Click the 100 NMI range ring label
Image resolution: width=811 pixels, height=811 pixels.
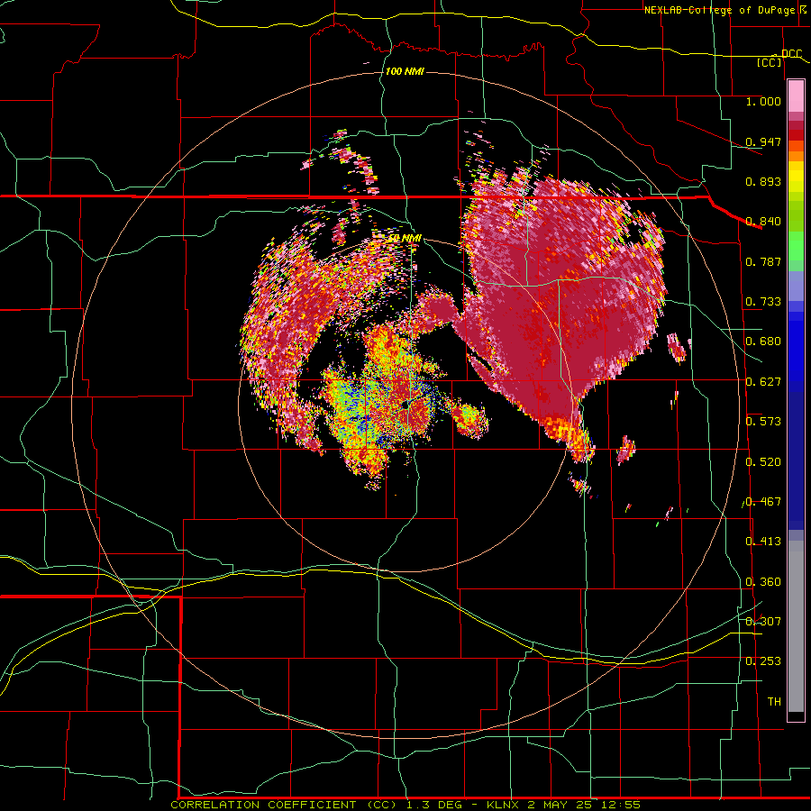405,71
